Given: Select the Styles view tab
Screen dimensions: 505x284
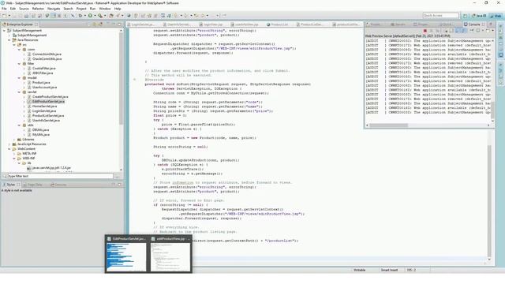Looking at the screenshot, I should click(10, 185).
